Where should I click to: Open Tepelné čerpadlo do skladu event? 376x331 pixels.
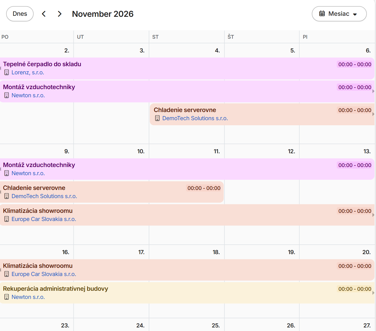point(187,68)
